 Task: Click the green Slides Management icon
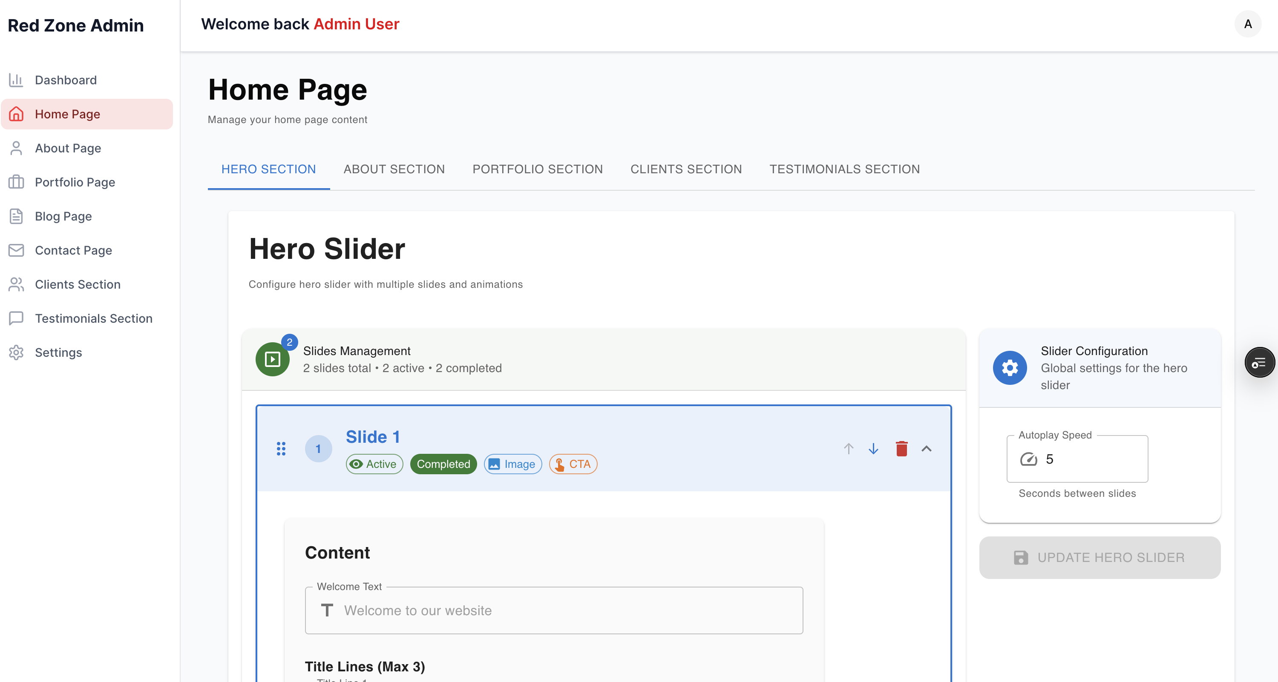tap(272, 359)
